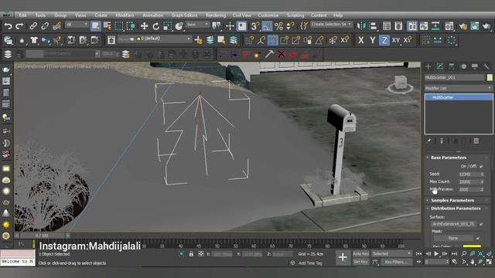The image size is (495, 278).
Task: Open the Curve Editor icon
Action: [x=424, y=25]
